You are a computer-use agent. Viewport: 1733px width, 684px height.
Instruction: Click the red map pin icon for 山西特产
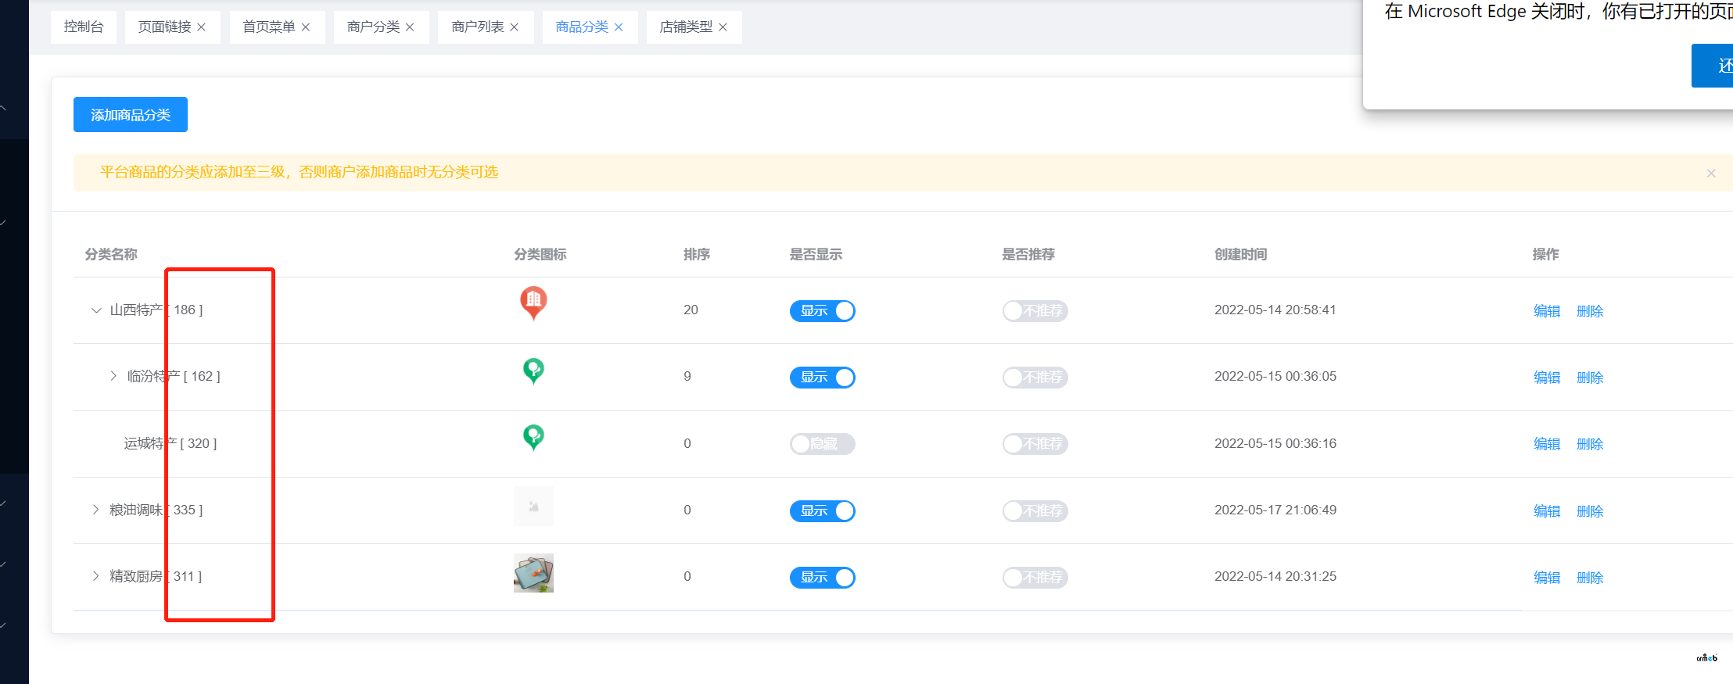click(x=533, y=303)
